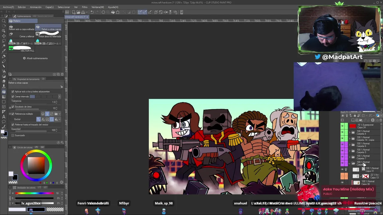Image resolution: width=383 pixels, height=215 pixels.
Task: Expand the Carpeta 14 - copia folder
Action: pos(350,139)
